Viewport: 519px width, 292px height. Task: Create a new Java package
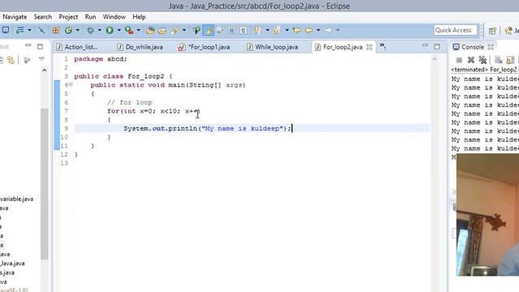tap(56, 31)
